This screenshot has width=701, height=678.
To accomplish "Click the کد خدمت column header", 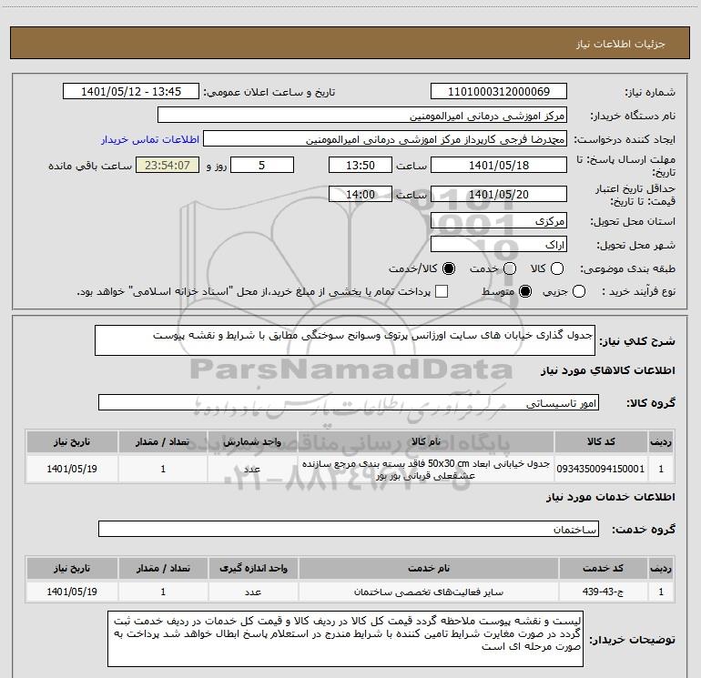I will [x=603, y=568].
